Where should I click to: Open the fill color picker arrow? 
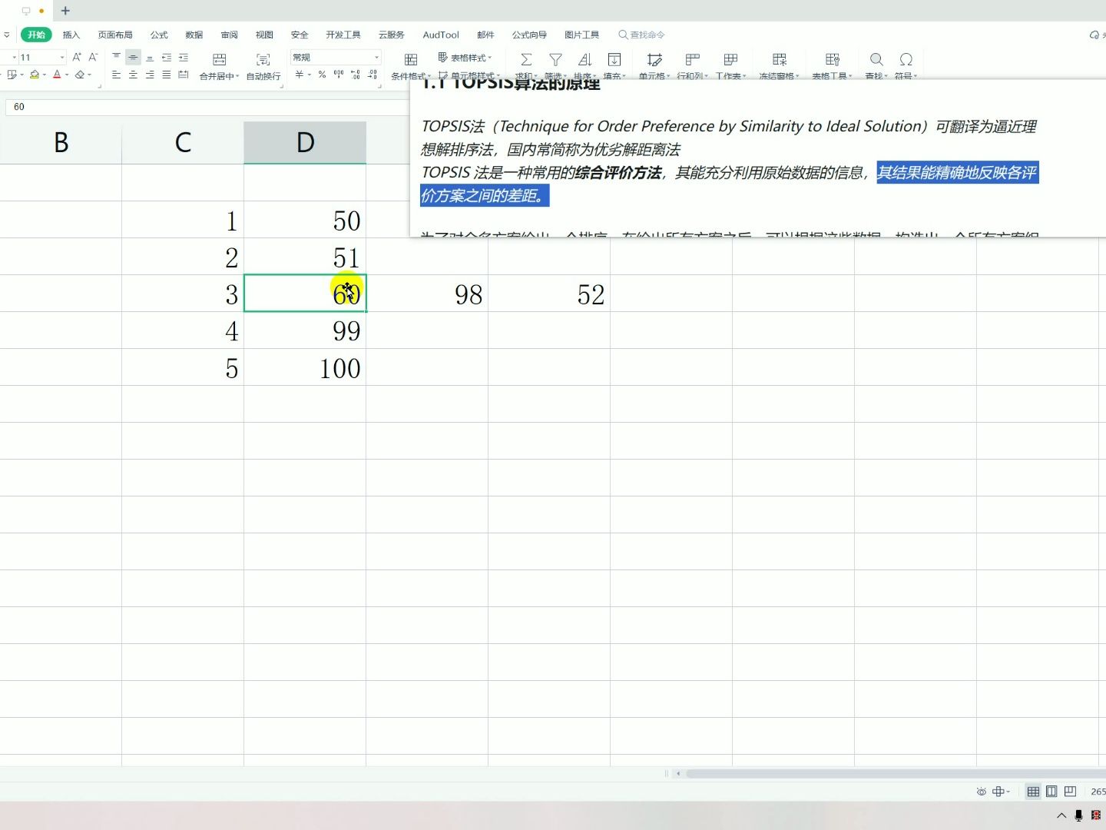[45, 75]
